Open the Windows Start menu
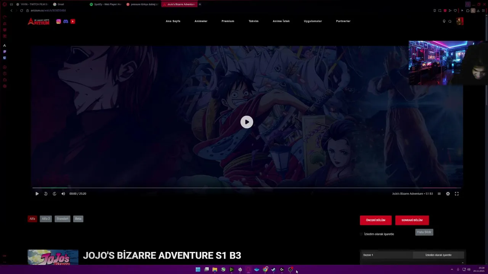Screen dimensions: 488x274 tap(198, 269)
